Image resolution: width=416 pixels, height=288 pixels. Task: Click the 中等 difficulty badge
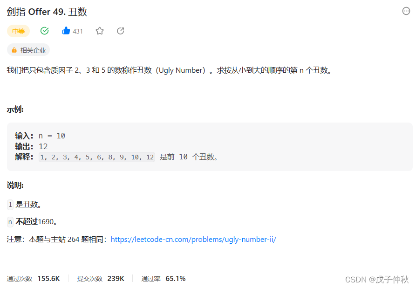18,31
